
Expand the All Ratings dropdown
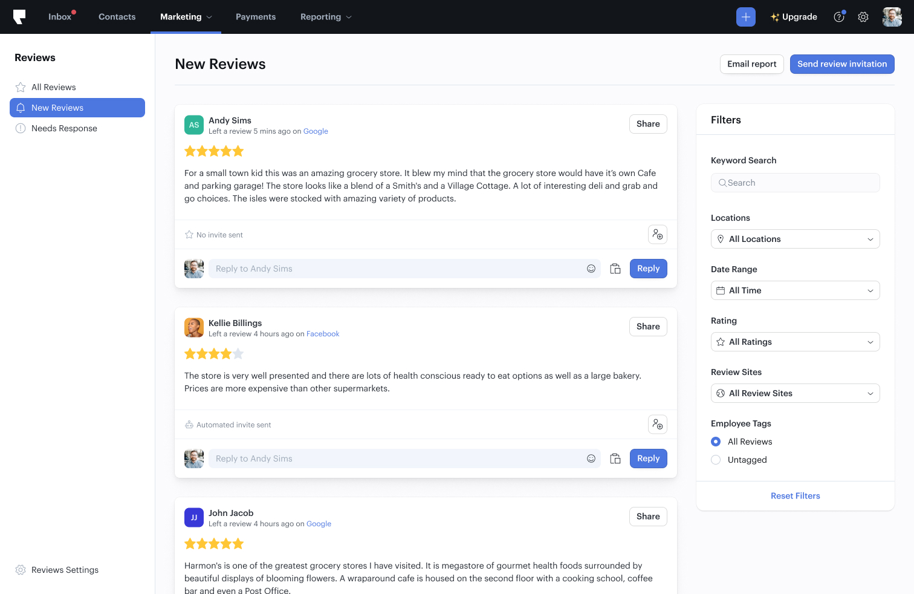click(795, 342)
